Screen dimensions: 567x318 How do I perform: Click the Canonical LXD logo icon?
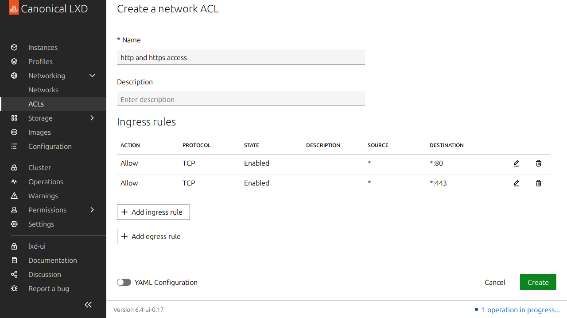(x=14, y=8)
